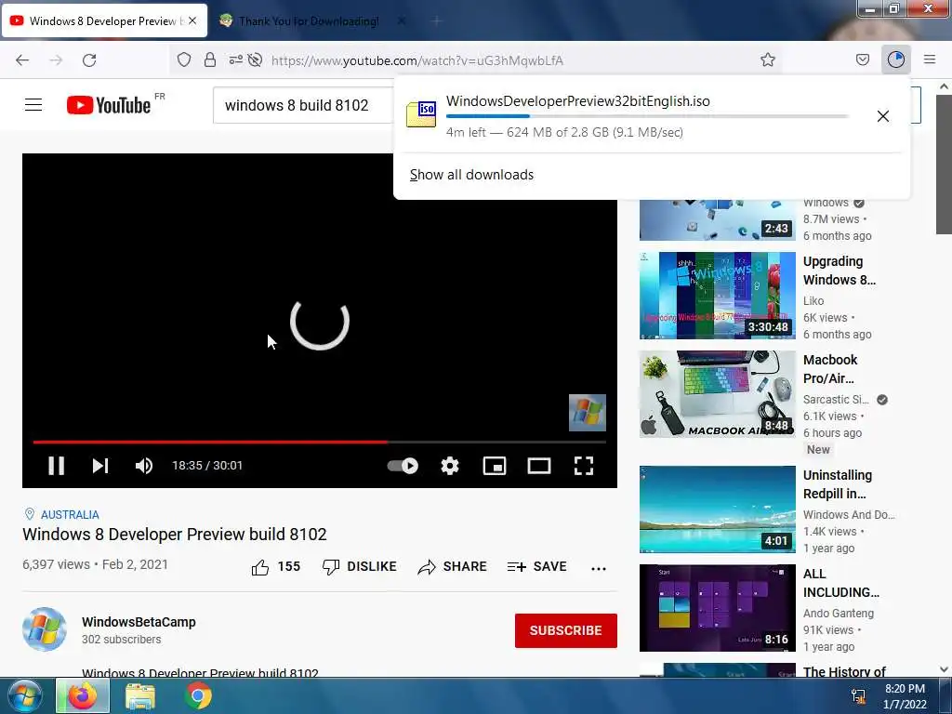
Task: Click the autoplay blocked icon in address bar
Action: (x=255, y=59)
